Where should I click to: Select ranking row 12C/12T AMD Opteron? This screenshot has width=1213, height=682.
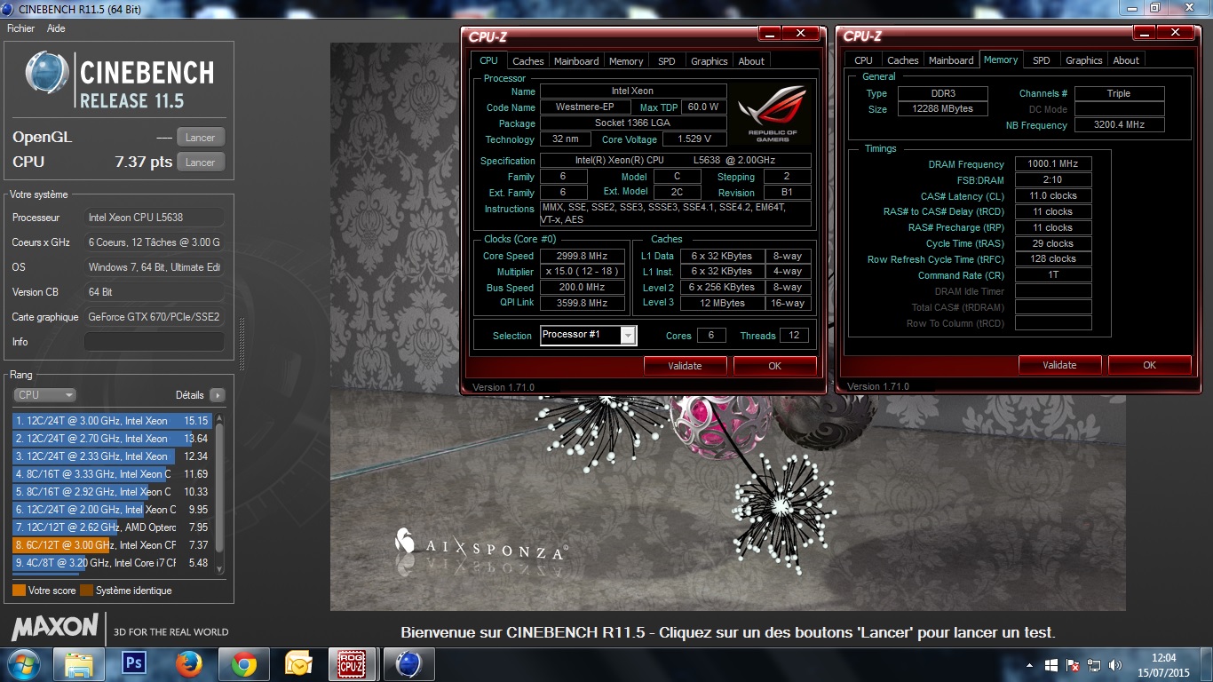tap(112, 527)
